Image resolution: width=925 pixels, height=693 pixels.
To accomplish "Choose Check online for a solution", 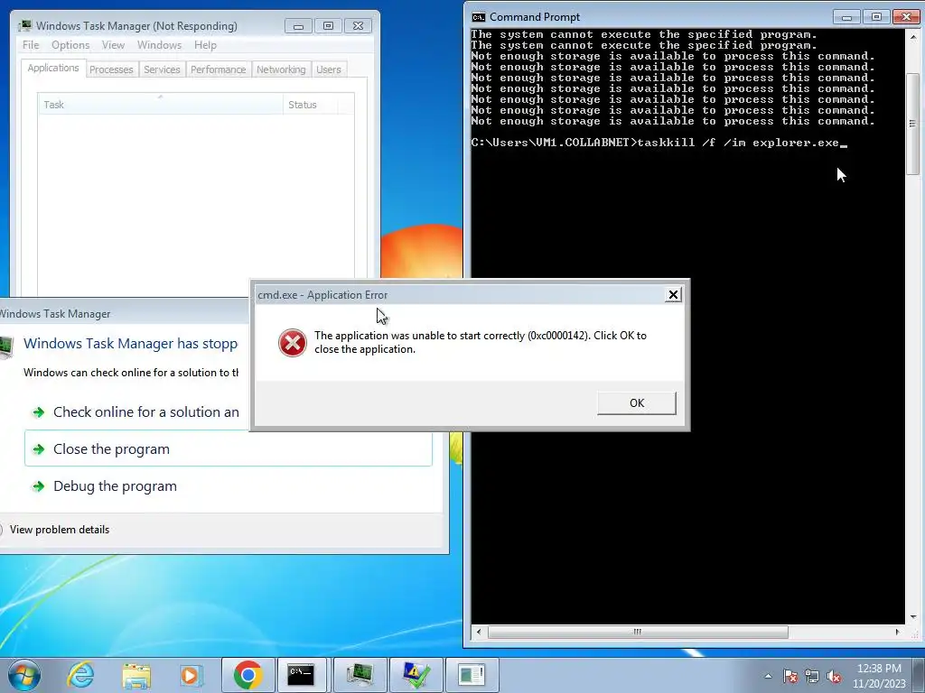I will point(145,411).
